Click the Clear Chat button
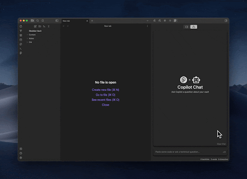 tap(221, 144)
